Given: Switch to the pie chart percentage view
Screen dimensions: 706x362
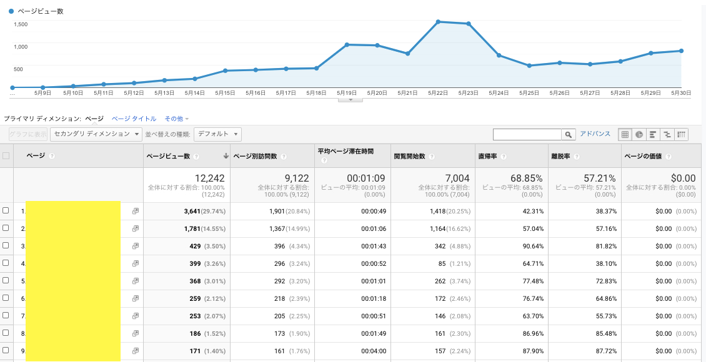Looking at the screenshot, I should (639, 134).
